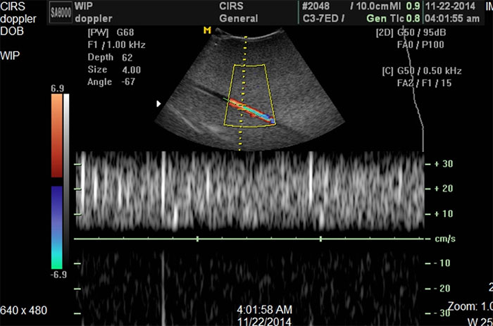Click the General label in the header
493x326 pixels.
tap(239, 18)
